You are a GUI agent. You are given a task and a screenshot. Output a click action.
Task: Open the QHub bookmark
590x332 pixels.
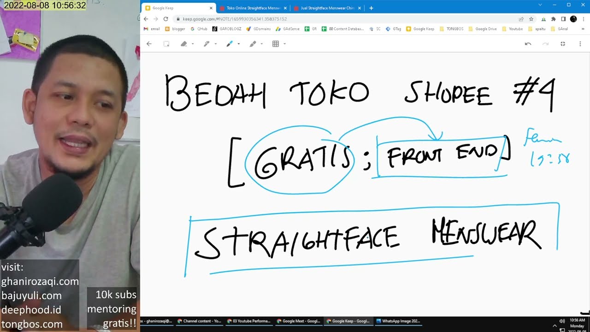tap(199, 29)
